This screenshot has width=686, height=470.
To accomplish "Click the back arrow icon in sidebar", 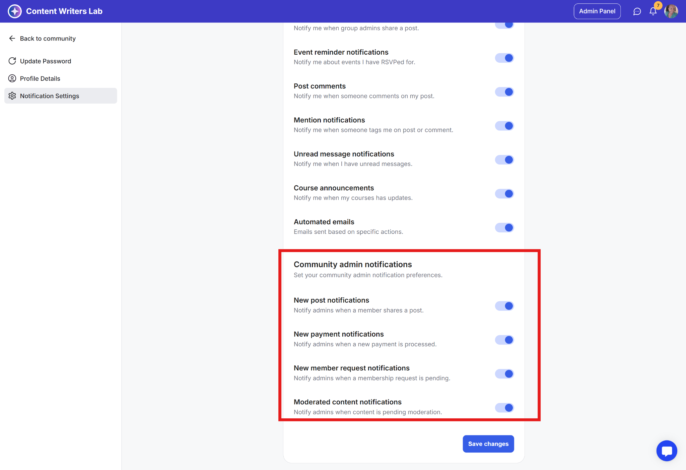I will click(12, 39).
